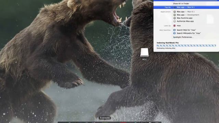219x123 pixels.
Task: Choose Search Wikipedia for "max"
Action: [187, 33]
